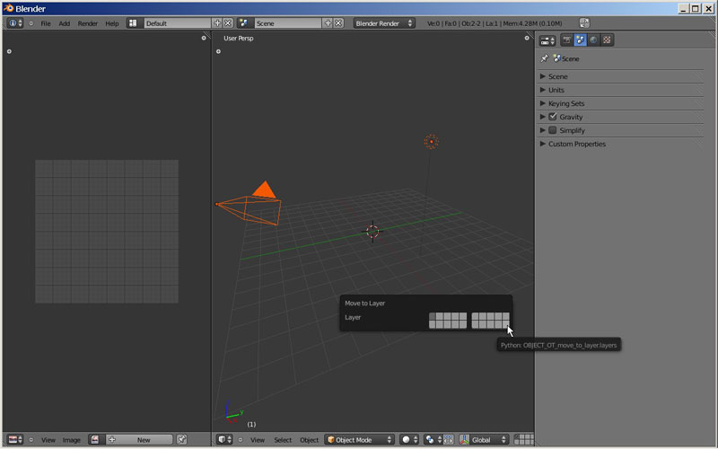
Task: Select the first layer in Move to Layer
Action: pos(433,315)
